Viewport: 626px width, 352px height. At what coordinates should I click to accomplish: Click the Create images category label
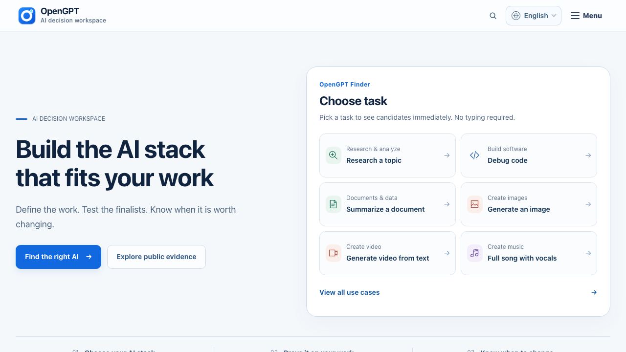(507, 198)
